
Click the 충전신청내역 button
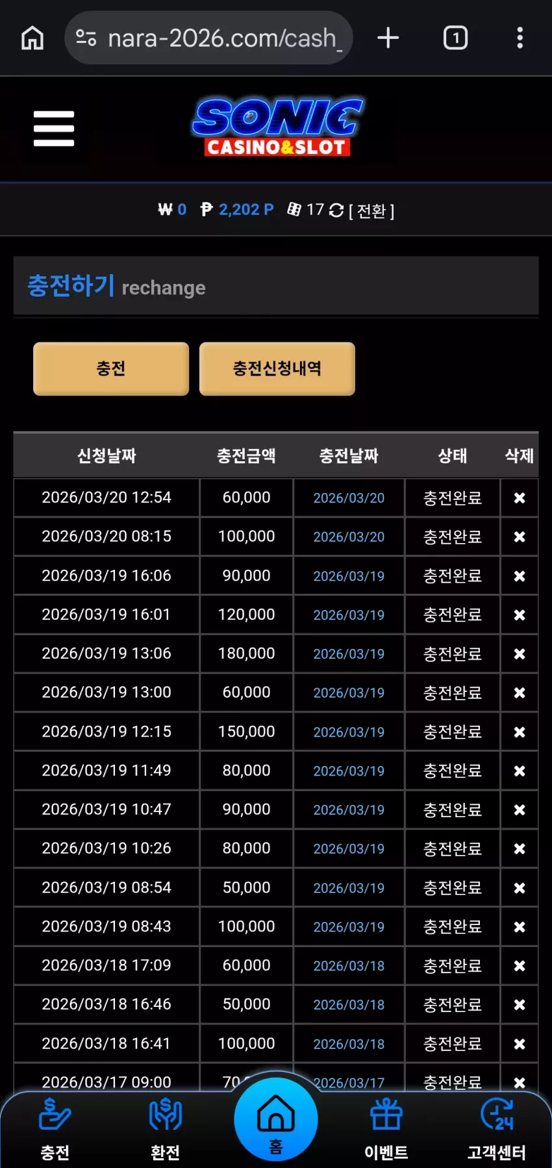point(277,368)
